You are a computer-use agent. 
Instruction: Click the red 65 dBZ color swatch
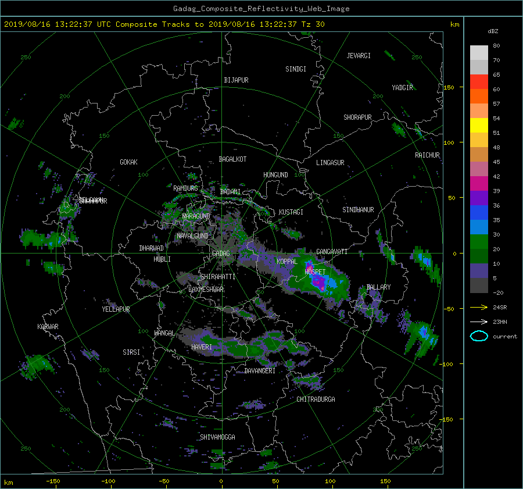pyautogui.click(x=479, y=81)
